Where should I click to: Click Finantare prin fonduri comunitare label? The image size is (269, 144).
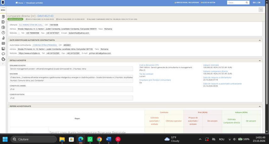coord(155,80)
